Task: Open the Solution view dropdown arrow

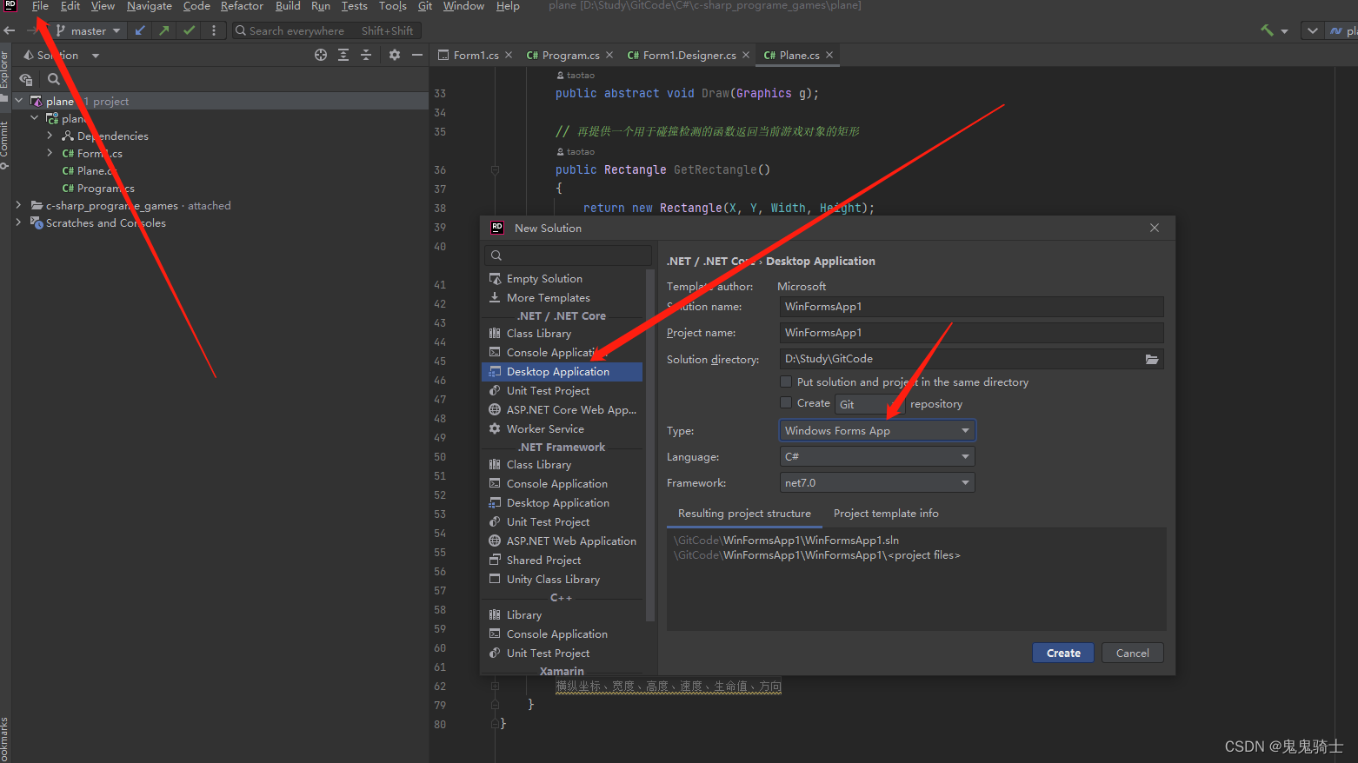Action: (96, 56)
